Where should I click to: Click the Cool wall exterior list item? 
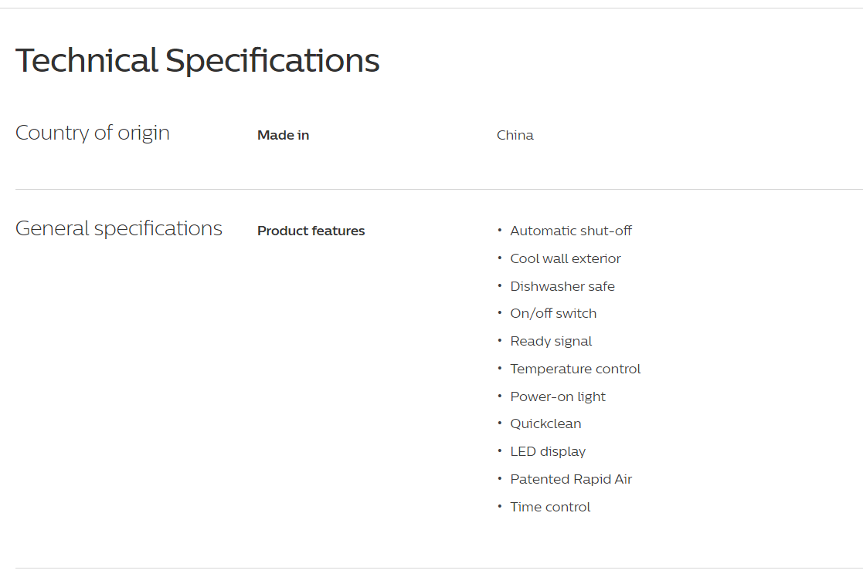[566, 259]
